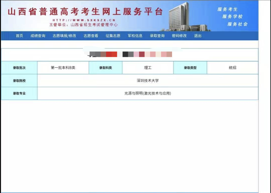Click the 山西省普通高考考生网上服务平台 banner title
Image resolution: width=271 pixels, height=193 pixels.
point(85,12)
